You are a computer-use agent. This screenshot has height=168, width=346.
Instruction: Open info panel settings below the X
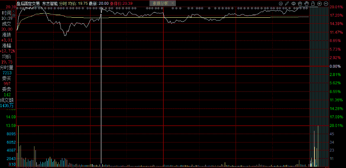13,16
